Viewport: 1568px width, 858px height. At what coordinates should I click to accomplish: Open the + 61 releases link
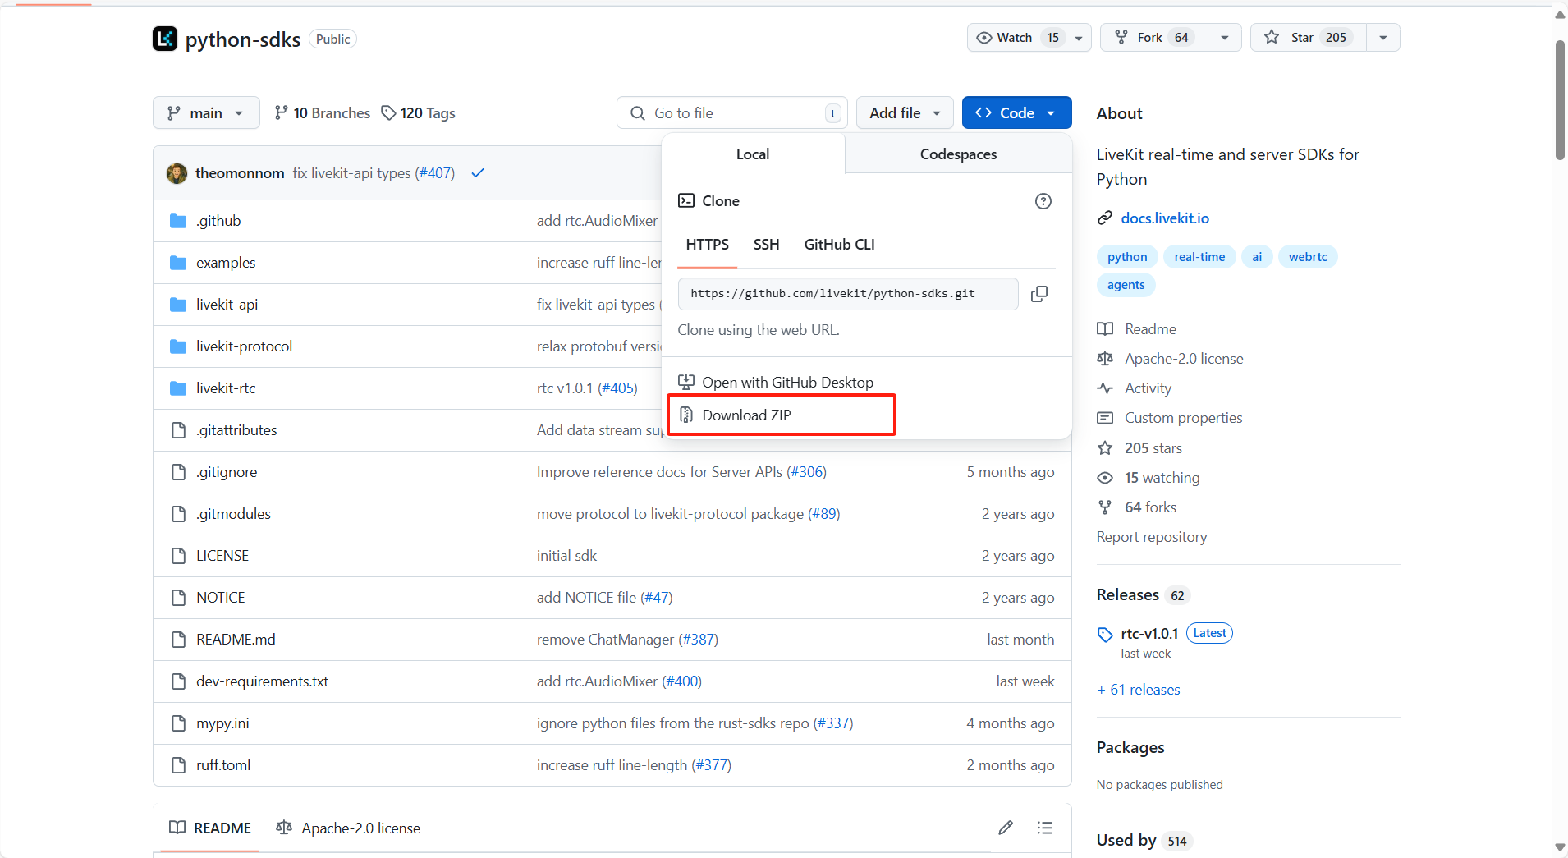pos(1139,690)
